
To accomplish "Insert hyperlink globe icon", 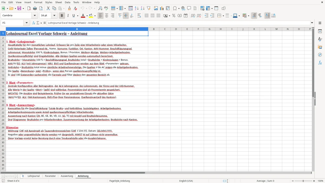I will click(x=183, y=8).
